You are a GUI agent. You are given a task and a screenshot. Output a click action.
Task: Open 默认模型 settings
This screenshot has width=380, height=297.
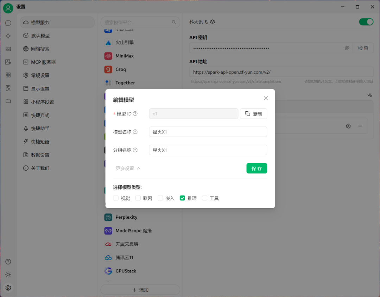point(57,36)
